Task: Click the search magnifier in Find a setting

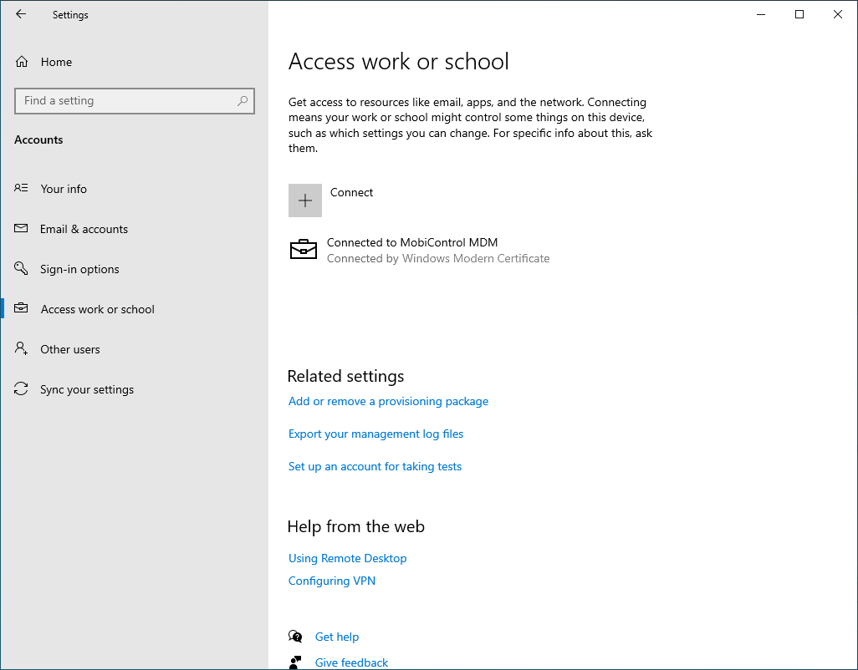Action: (x=243, y=100)
